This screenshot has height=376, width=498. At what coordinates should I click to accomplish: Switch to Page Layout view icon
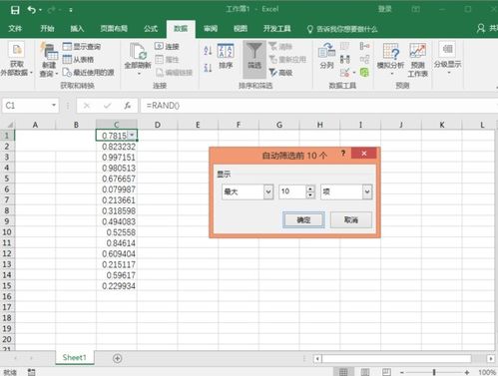(x=365, y=372)
